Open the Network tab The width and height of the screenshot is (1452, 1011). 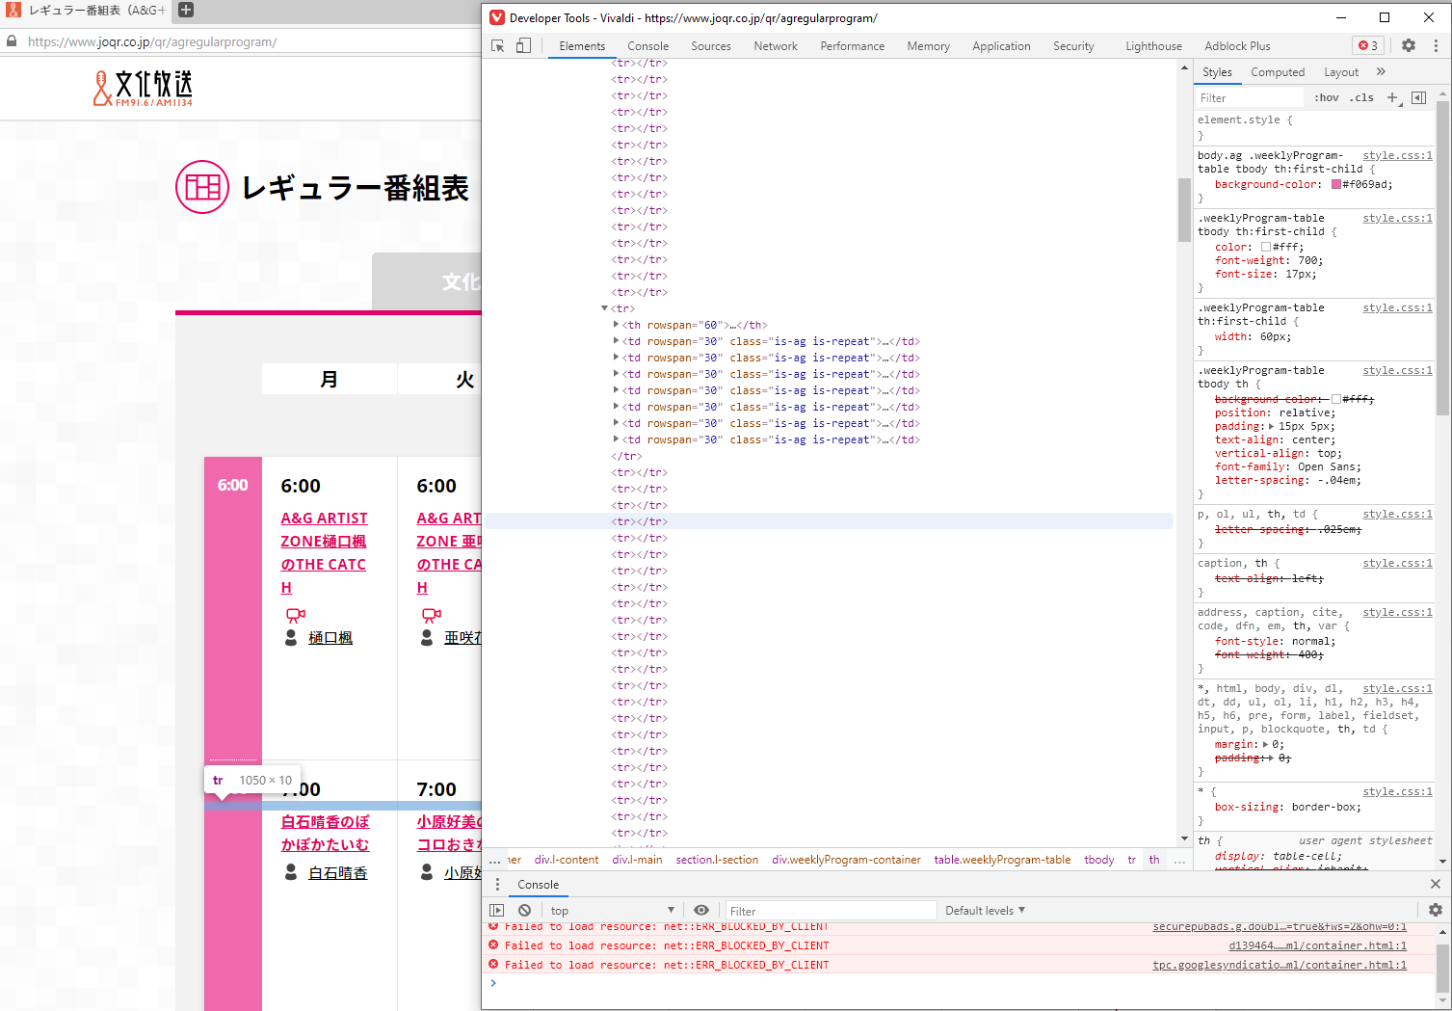[x=776, y=45]
